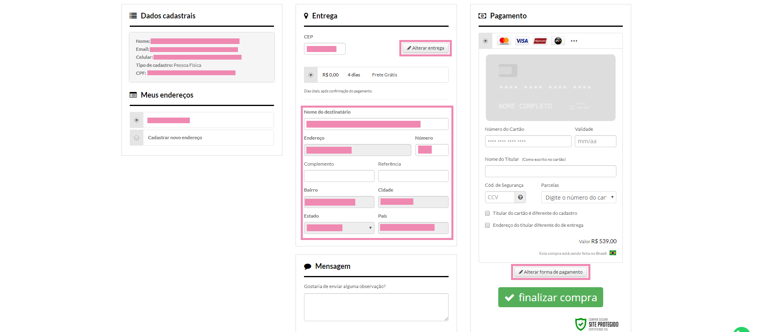Screen dimensions: 757x332
Task: Click the Hipercard payment icon
Action: 540,41
